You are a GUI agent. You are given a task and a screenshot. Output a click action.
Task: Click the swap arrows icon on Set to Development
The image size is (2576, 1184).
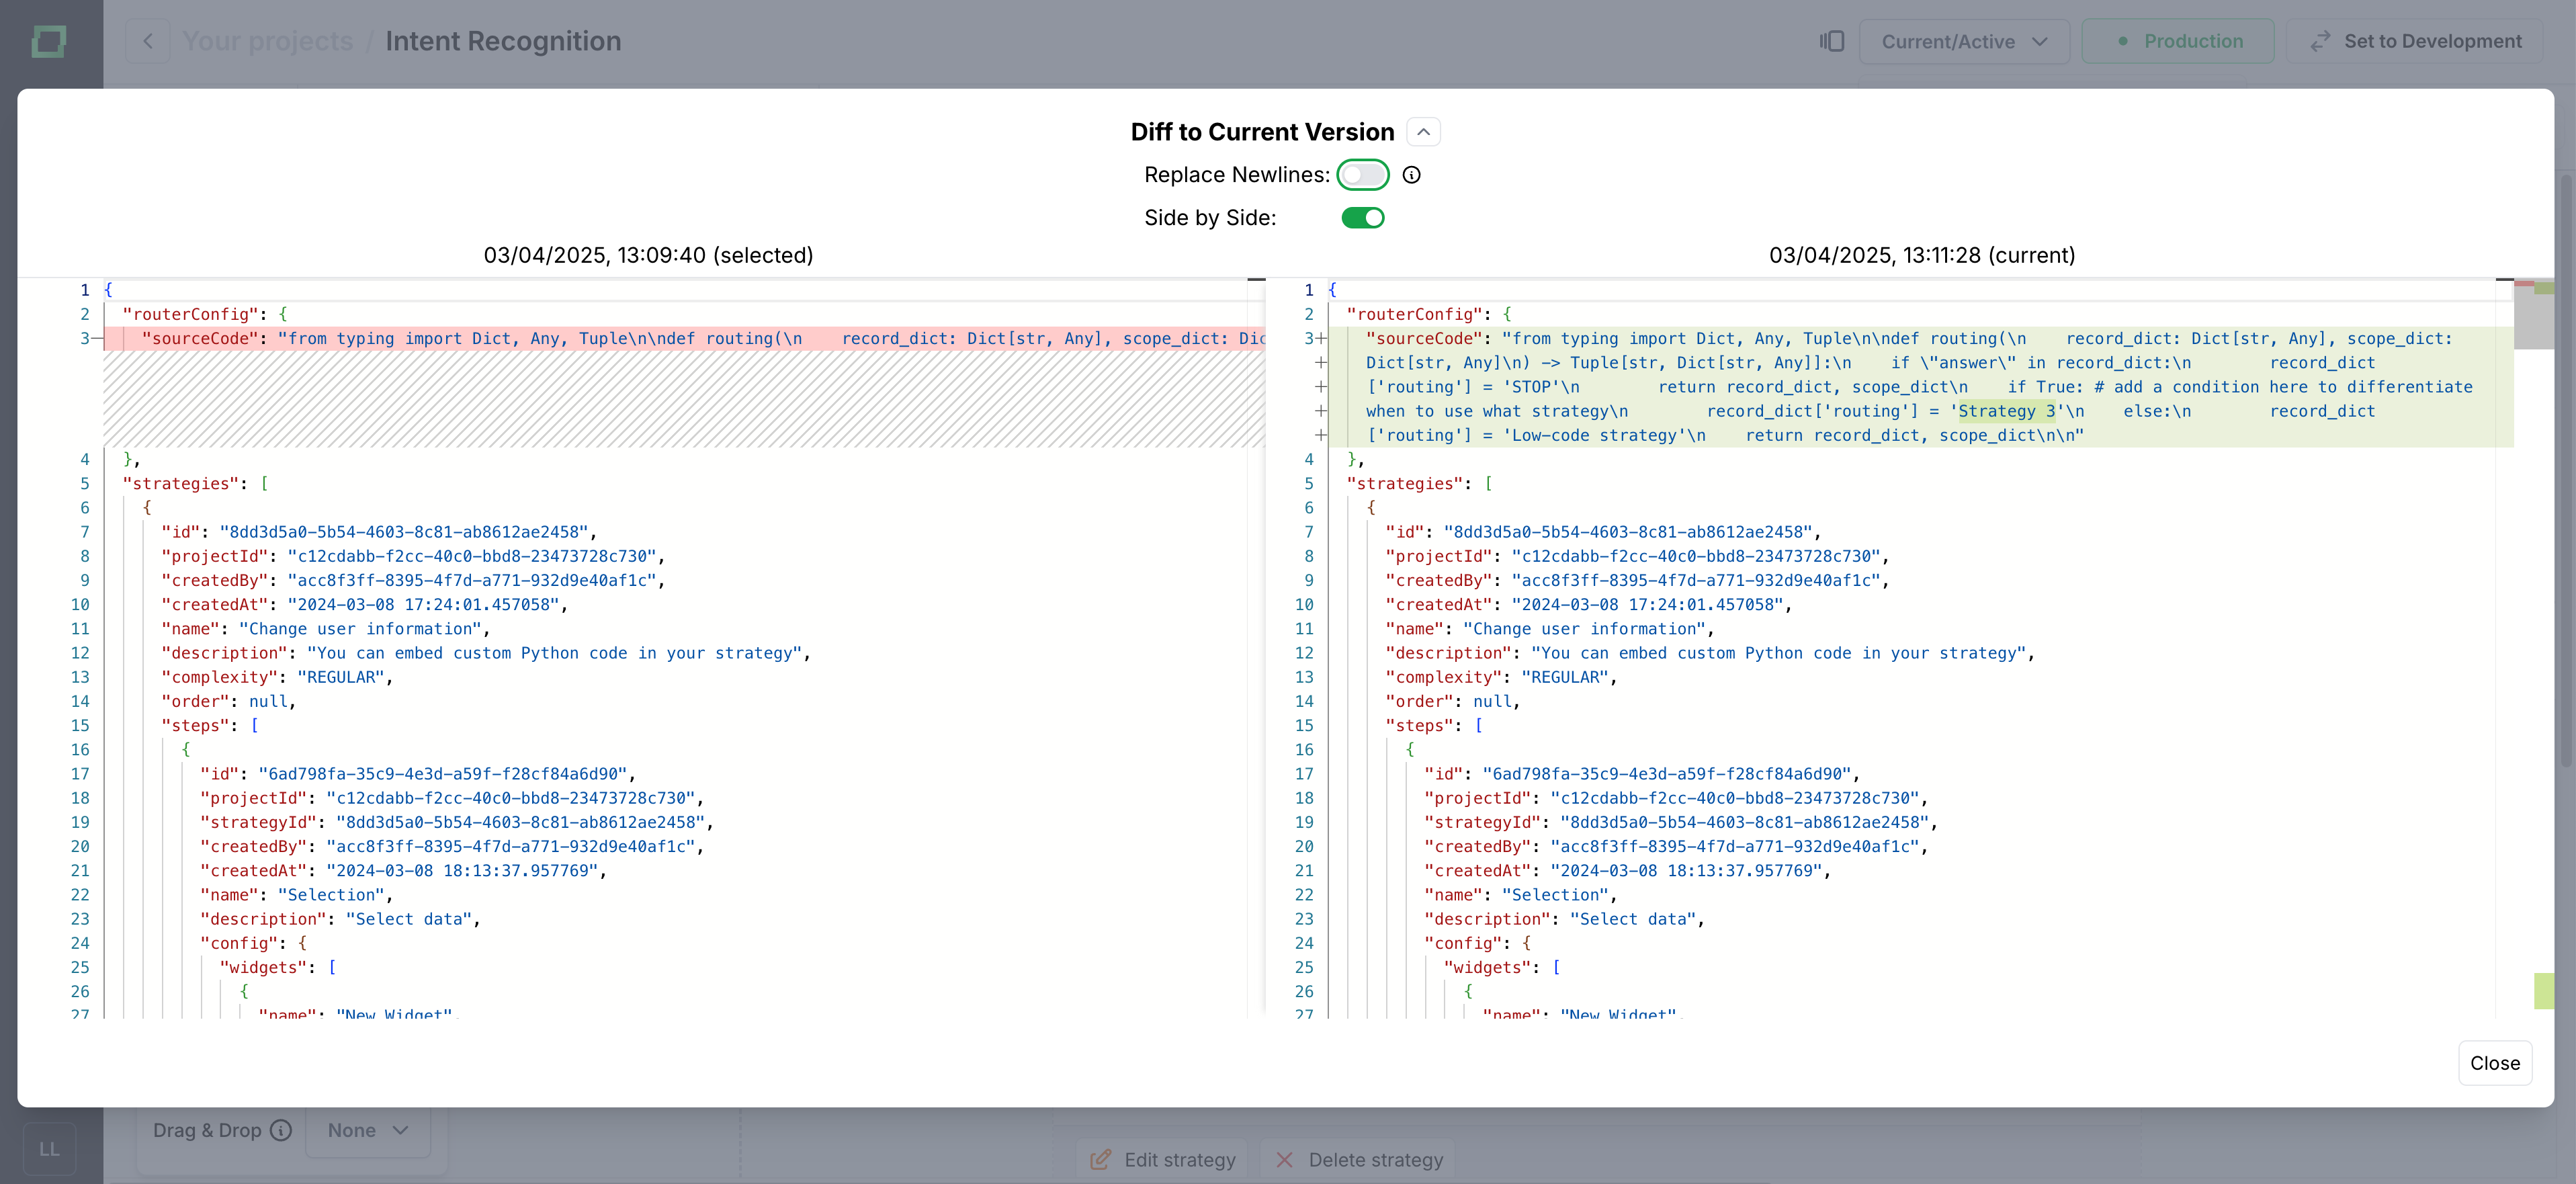[x=2320, y=41]
